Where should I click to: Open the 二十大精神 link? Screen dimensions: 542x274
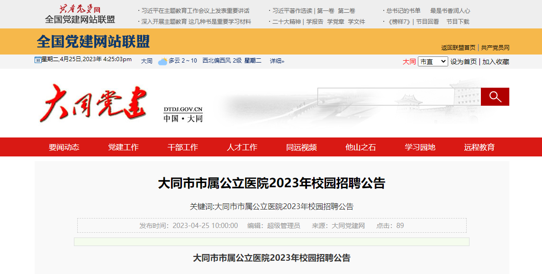(287, 21)
